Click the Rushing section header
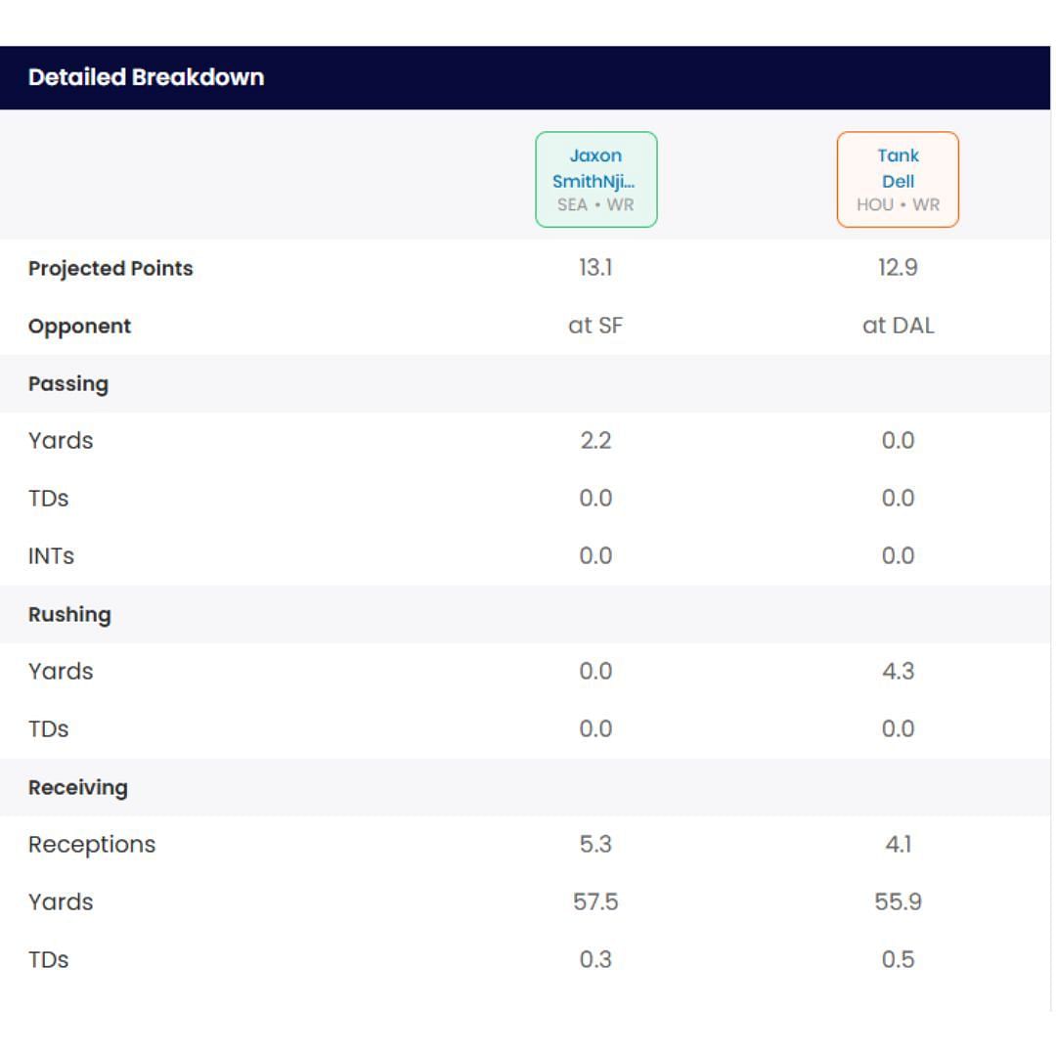 click(69, 614)
